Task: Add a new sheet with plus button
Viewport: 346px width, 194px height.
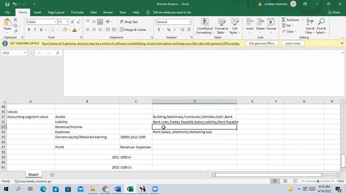Action: tap(52, 175)
